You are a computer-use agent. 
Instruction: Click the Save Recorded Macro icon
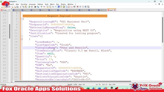click(x=88, y=7)
